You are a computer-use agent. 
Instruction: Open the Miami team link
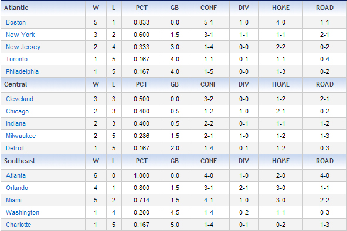point(13,201)
